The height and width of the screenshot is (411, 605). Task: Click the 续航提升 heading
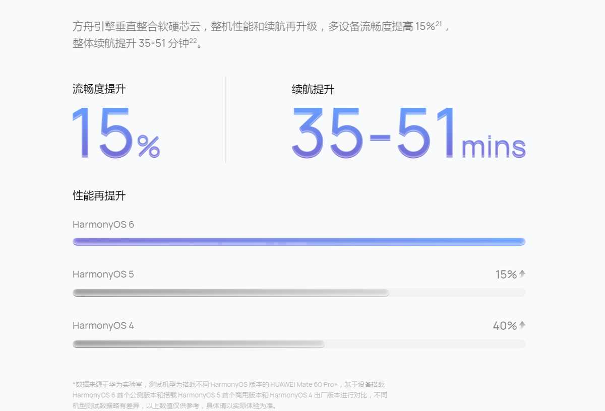pyautogui.click(x=313, y=90)
